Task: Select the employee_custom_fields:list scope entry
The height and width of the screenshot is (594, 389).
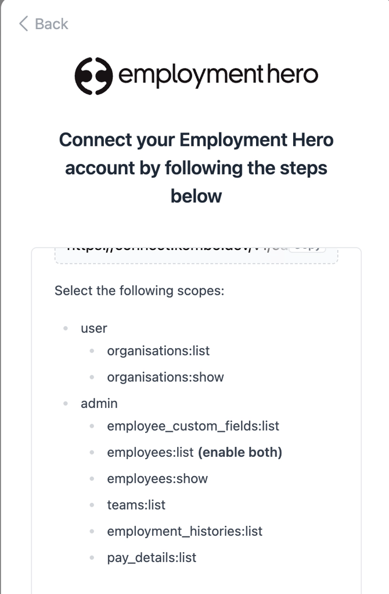Action: [193, 426]
